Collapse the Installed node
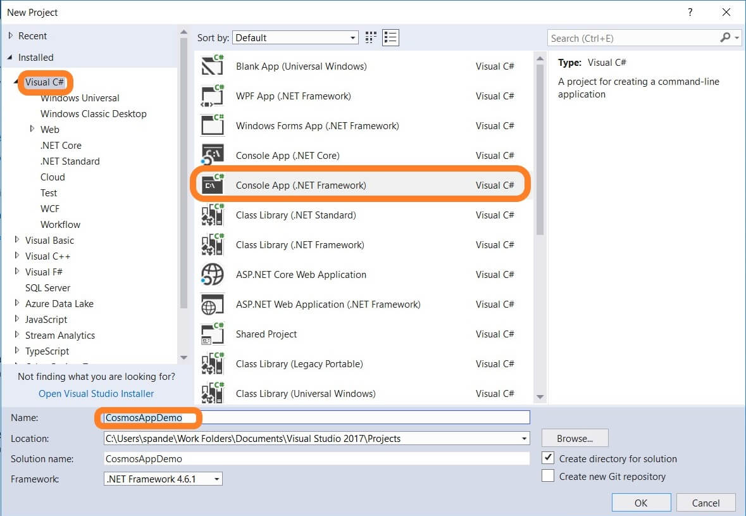The width and height of the screenshot is (746, 516). click(10, 58)
